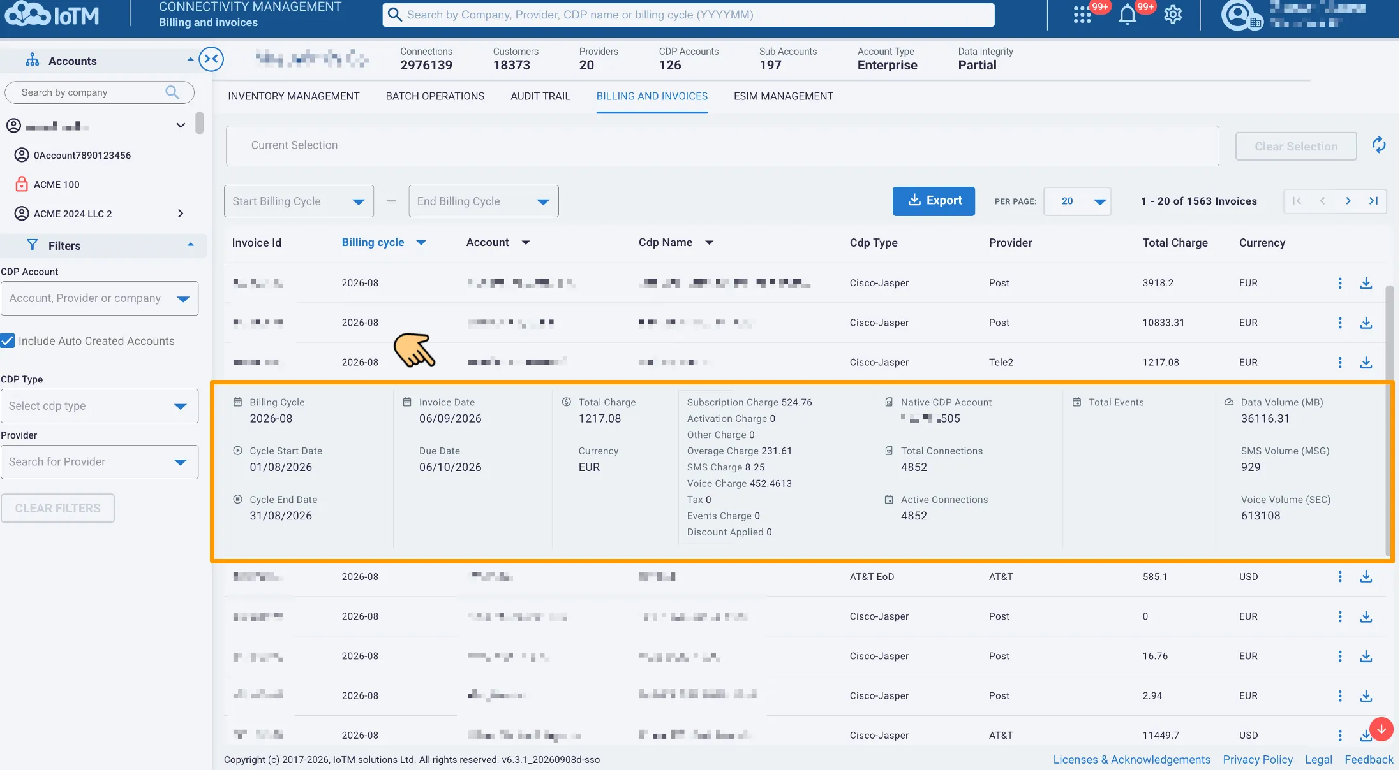Collapse the sidebar with the round arrows button
Viewport: 1400px width, 770px height.
pyautogui.click(x=211, y=59)
